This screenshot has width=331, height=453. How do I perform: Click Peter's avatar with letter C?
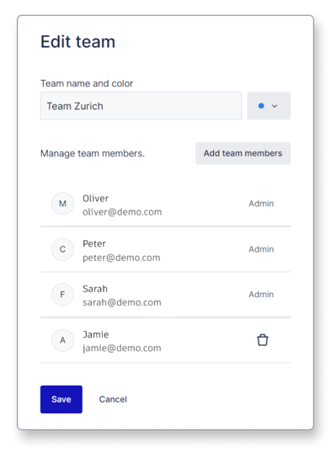tap(62, 249)
